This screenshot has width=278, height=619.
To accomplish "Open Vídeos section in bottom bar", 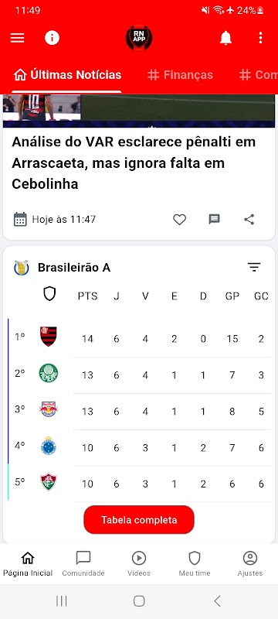I will click(139, 564).
